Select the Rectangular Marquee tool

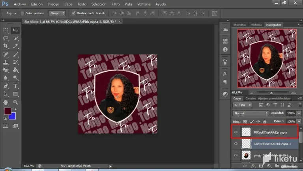(6, 30)
